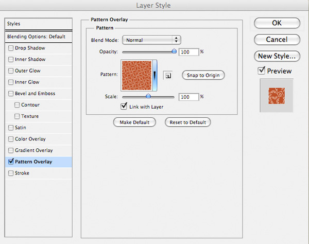The image size is (309, 244).
Task: Enable the Bevel and Emboss checkbox
Action: [x=11, y=94]
